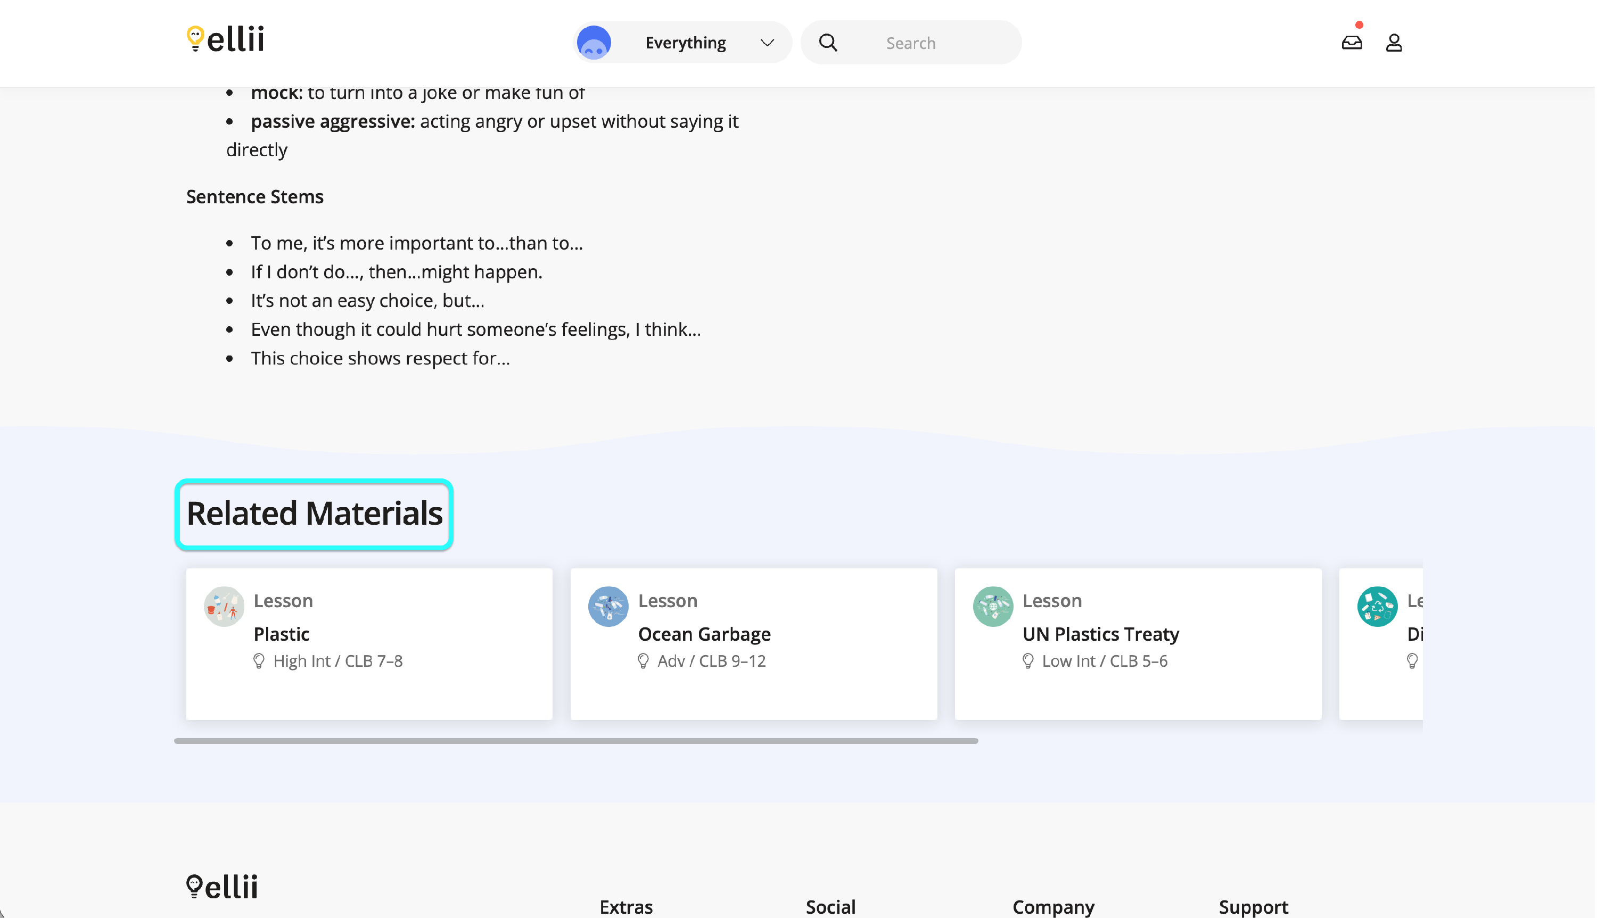
Task: Click the partially visible fourth lesson icon
Action: (1378, 607)
